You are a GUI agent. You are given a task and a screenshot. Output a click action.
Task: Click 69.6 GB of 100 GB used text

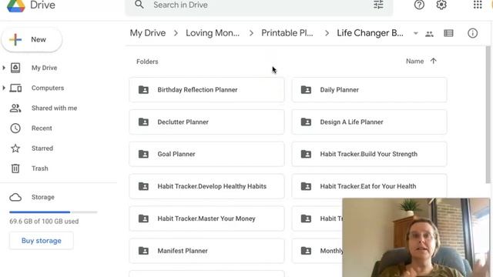click(x=44, y=222)
